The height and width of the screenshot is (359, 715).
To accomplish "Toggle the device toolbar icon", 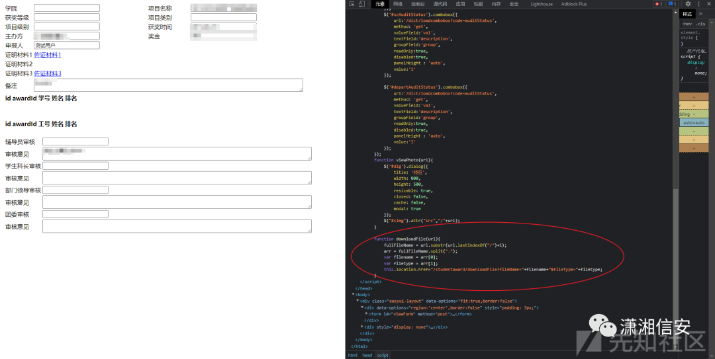I will coord(361,4).
